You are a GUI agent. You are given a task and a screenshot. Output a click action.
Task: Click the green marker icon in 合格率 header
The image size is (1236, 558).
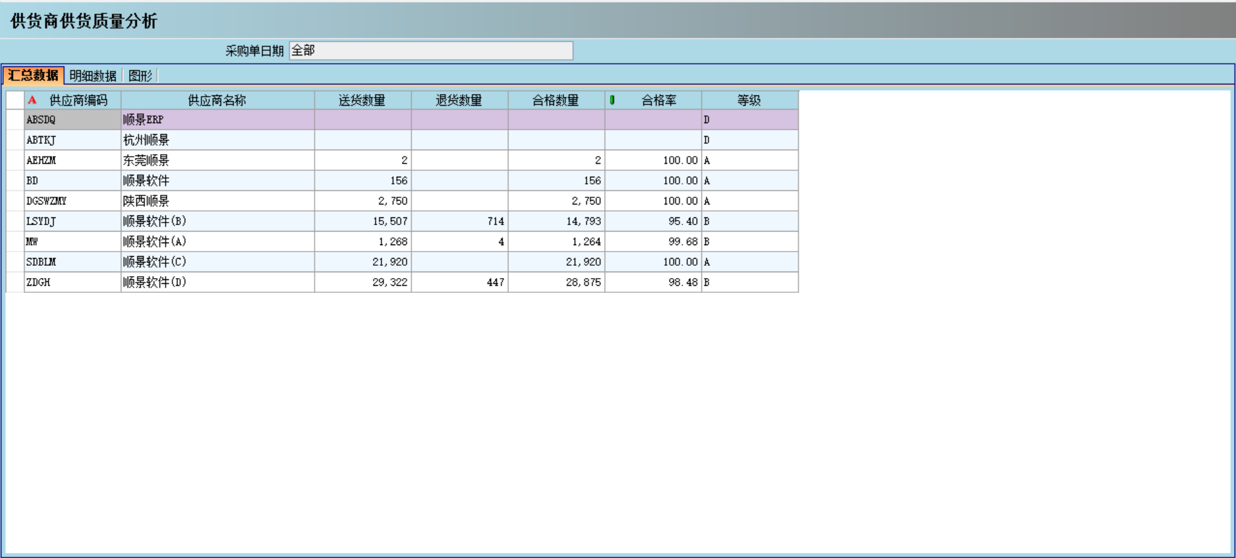(x=612, y=100)
